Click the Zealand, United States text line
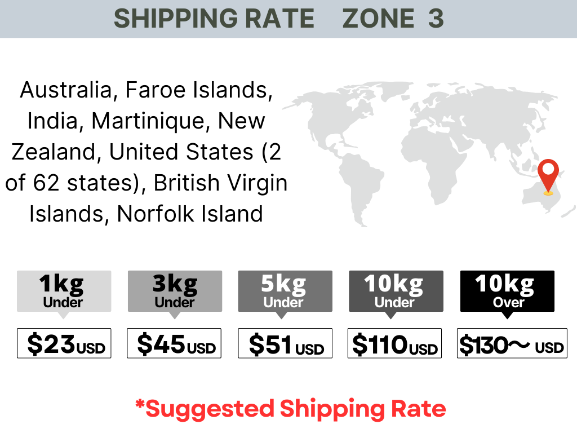Viewport: 577px width, 433px height. 147,152
